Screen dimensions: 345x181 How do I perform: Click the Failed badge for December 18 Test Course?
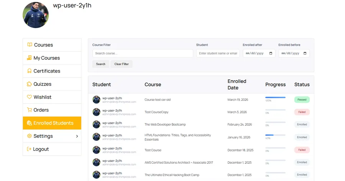(x=302, y=150)
